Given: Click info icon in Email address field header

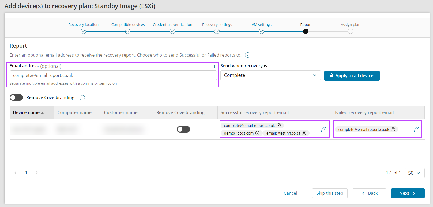Looking at the screenshot, I should click(x=214, y=67).
